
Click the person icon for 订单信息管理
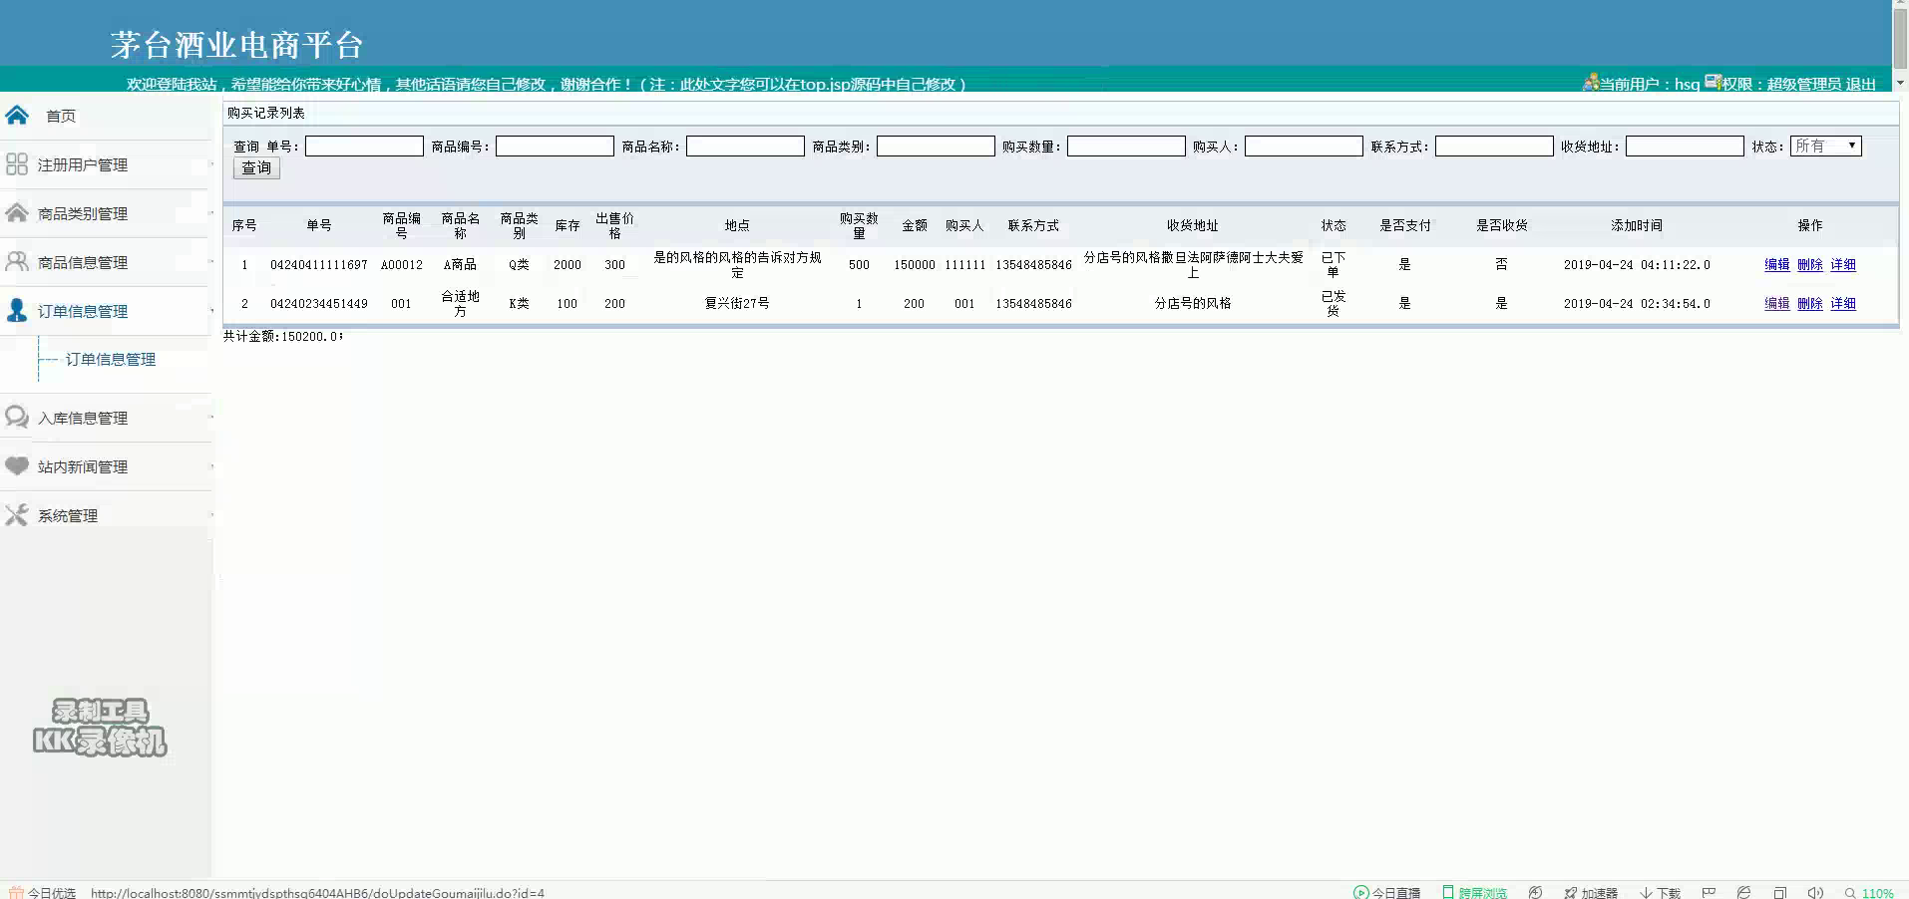coord(17,310)
